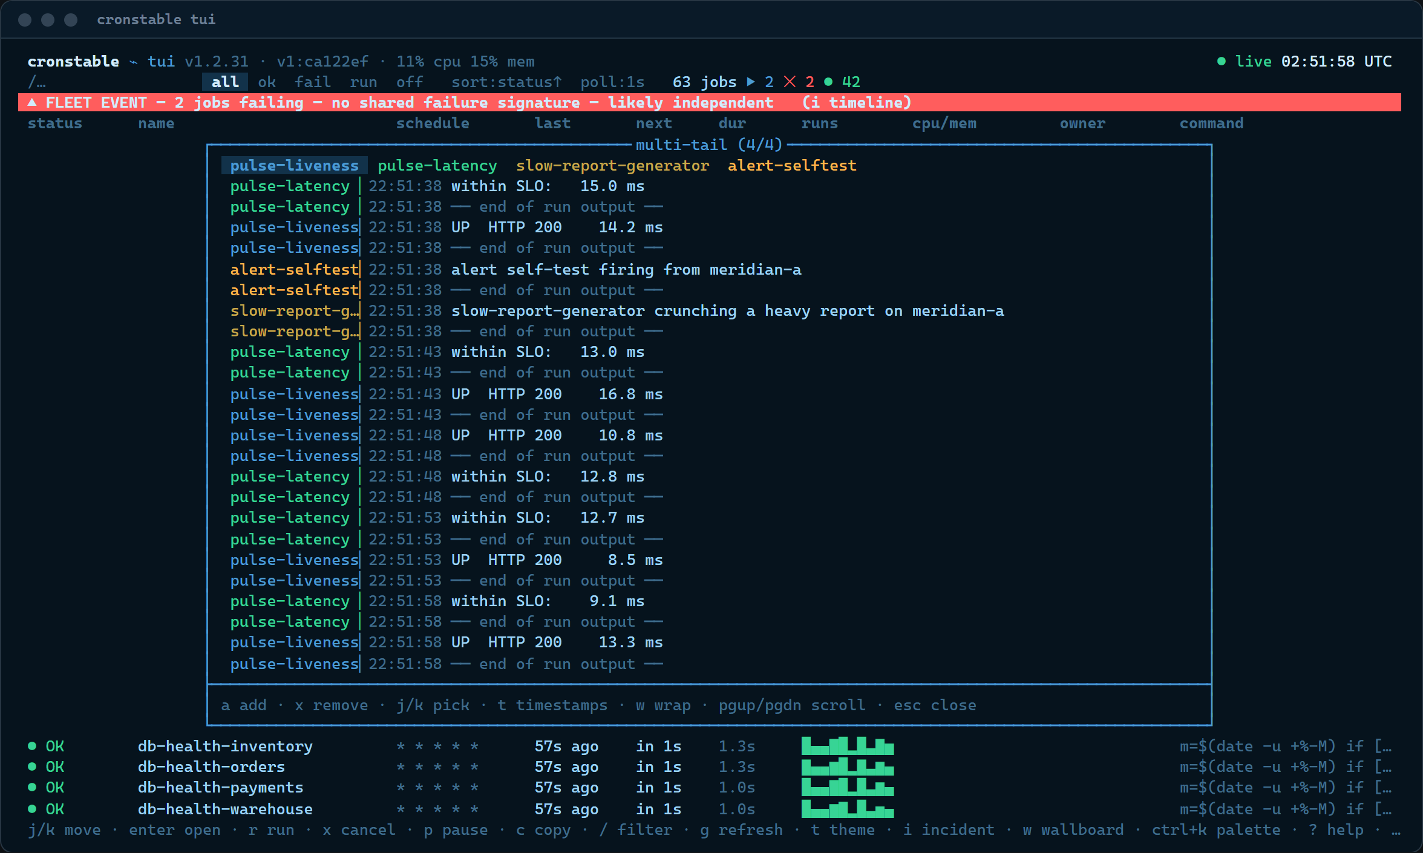Sort by the dur column header
The height and width of the screenshot is (853, 1423).
732,123
